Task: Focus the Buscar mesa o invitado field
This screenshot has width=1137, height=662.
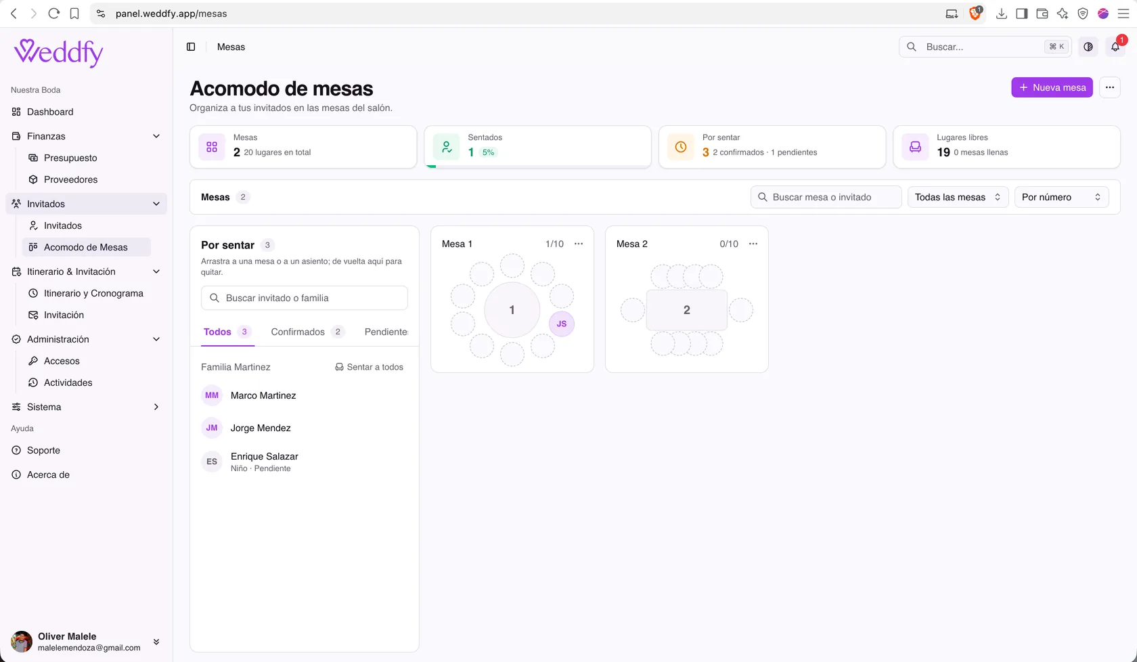Action: (826, 197)
